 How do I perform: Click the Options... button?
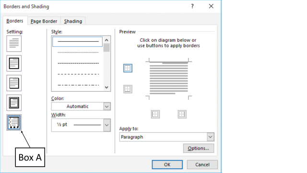coord(199,148)
